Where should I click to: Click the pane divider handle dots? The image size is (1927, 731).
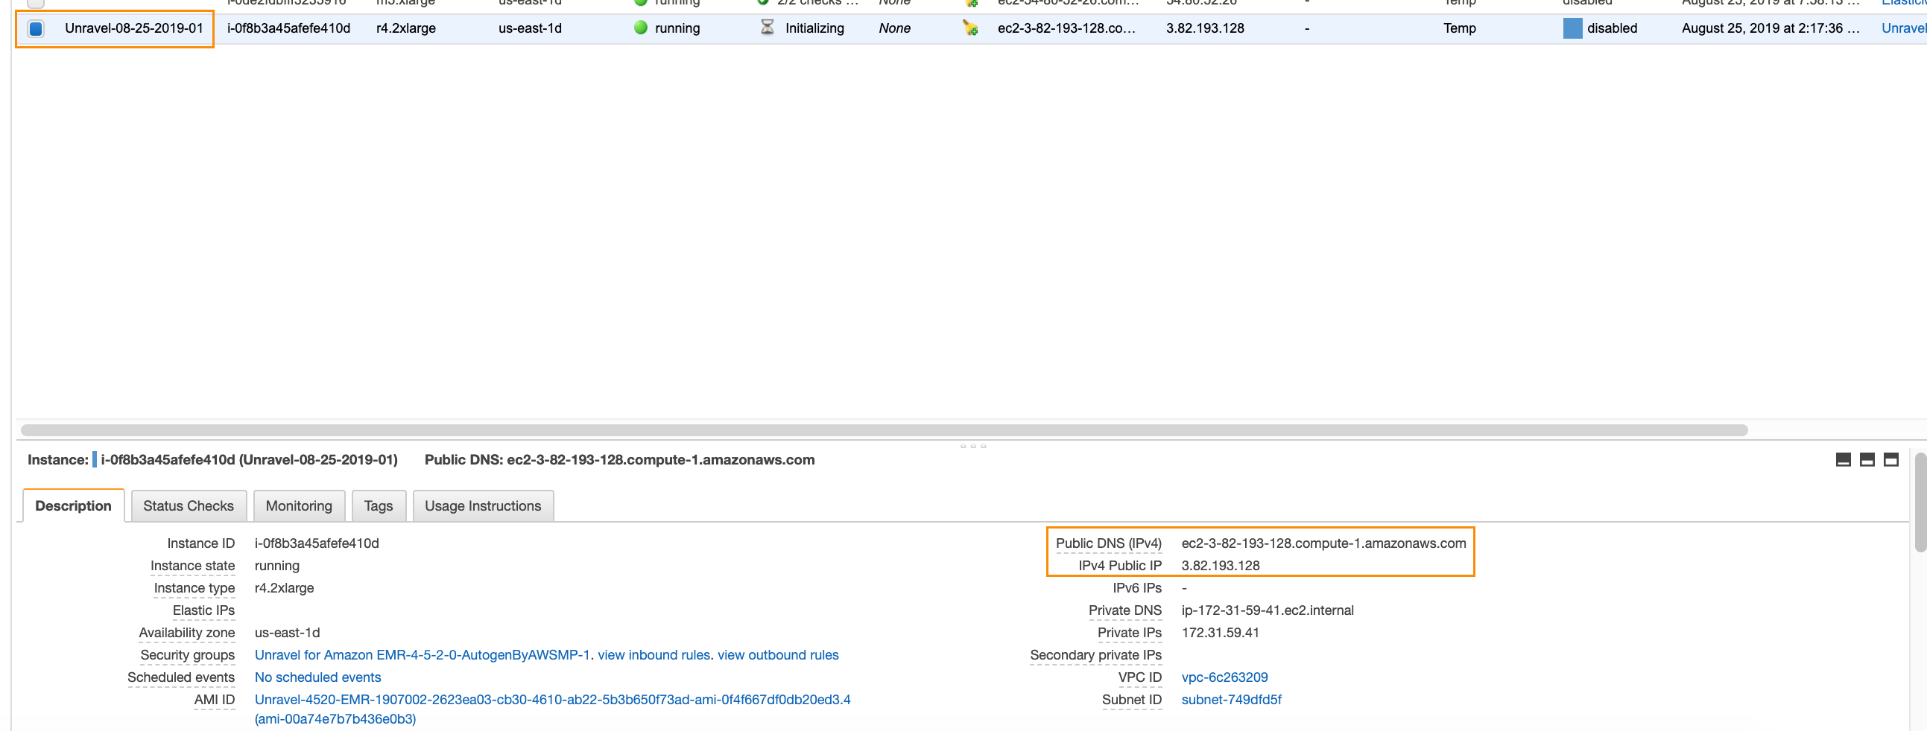click(973, 446)
